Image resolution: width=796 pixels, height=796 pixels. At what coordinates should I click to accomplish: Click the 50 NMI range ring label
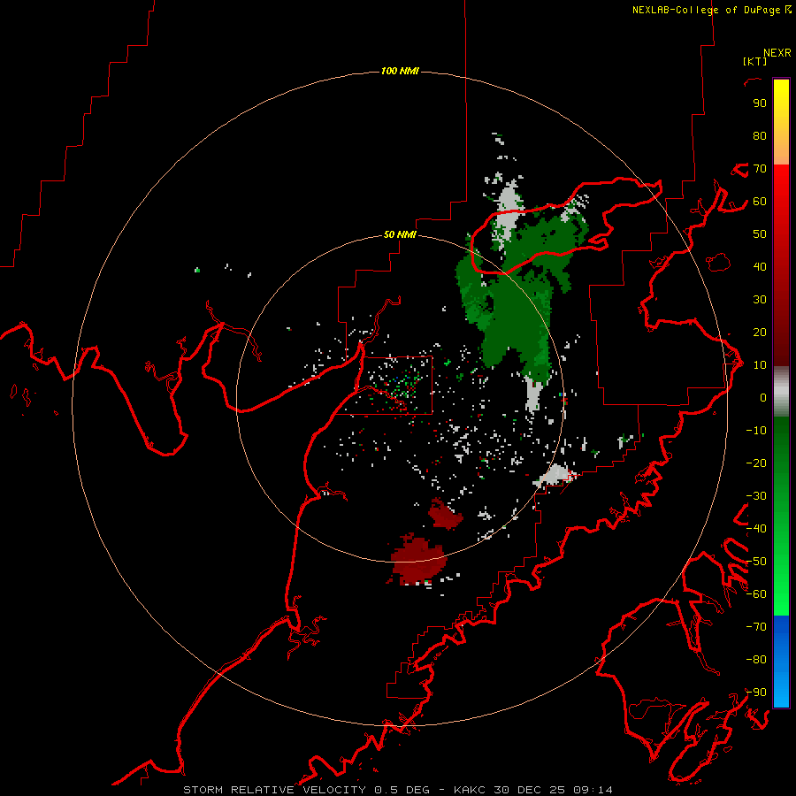click(x=400, y=234)
